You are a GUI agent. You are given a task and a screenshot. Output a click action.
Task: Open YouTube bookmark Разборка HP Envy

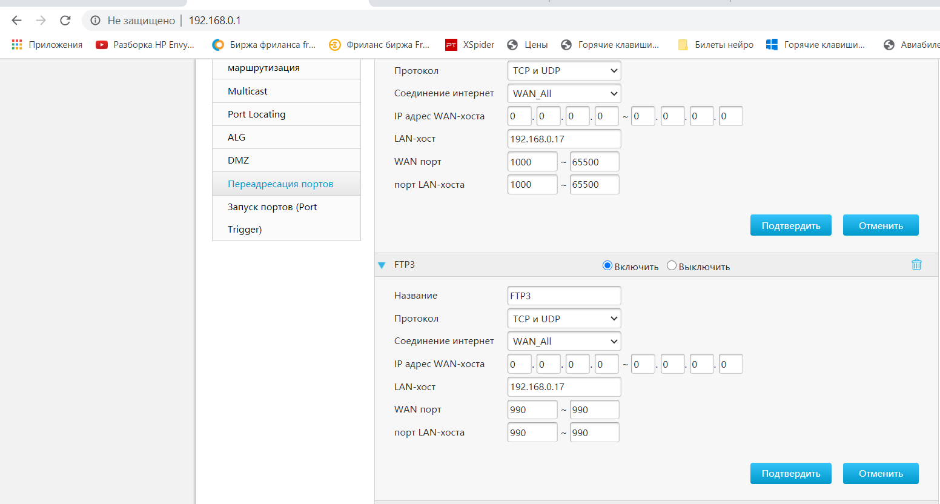pyautogui.click(x=145, y=44)
